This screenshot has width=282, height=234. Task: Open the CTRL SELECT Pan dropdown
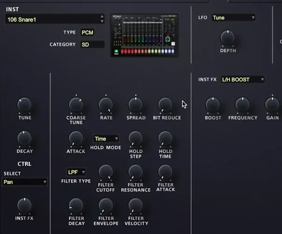point(25,182)
